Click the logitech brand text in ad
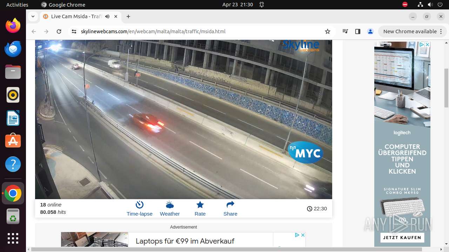Image resolution: width=449 pixels, height=252 pixels. click(402, 133)
